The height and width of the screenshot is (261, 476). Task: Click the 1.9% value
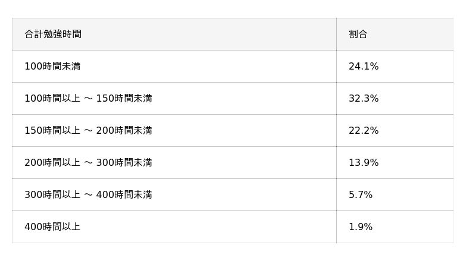[361, 227]
